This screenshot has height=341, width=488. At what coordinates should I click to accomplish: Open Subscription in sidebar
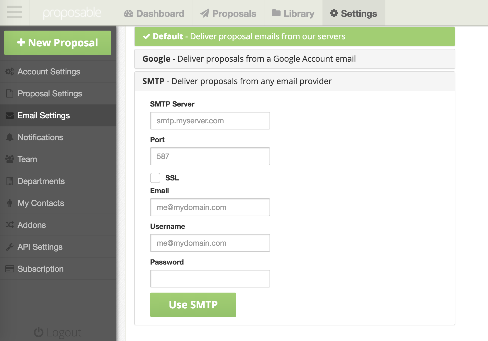[x=58, y=269]
